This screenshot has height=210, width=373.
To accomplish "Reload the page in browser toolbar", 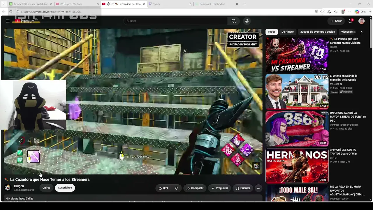I will click(11, 12).
